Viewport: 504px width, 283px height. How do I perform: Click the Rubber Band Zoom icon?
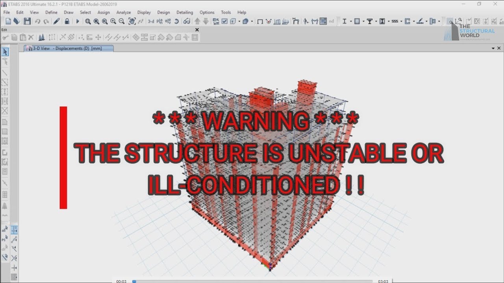coord(87,22)
